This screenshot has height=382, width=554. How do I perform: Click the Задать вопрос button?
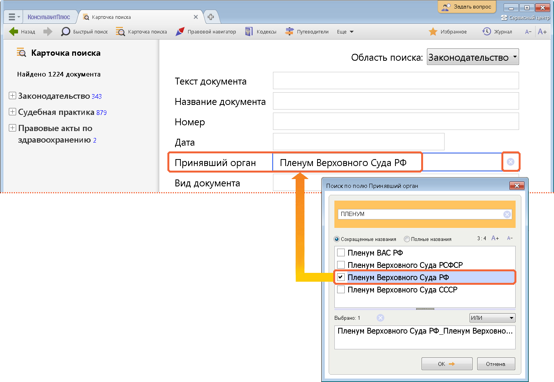coord(467,7)
